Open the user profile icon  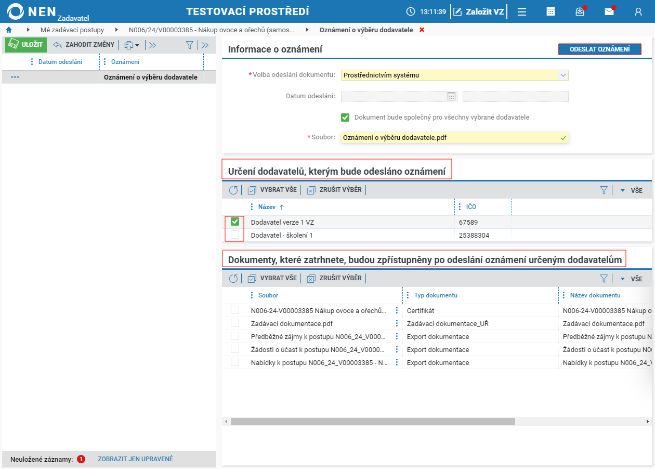tap(638, 11)
